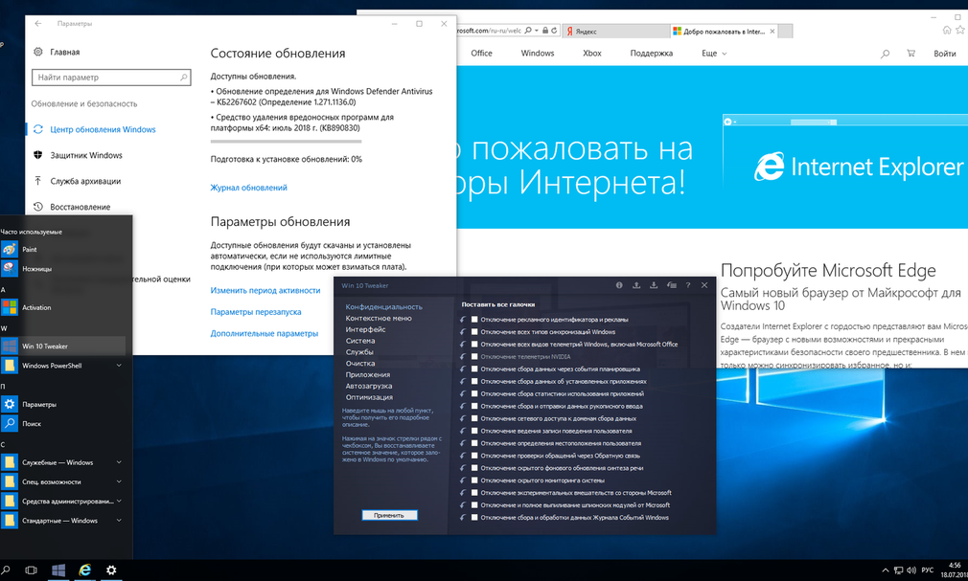Image resolution: width=968 pixels, height=581 pixels.
Task: Check 'Отключение сбора данных об установленных приложениях'
Action: coord(474,381)
